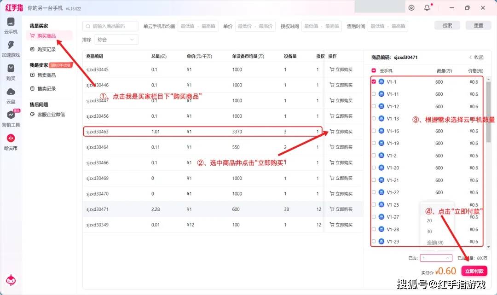Click the 设备量 column header
This screenshot has width=497, height=295.
[290, 56]
